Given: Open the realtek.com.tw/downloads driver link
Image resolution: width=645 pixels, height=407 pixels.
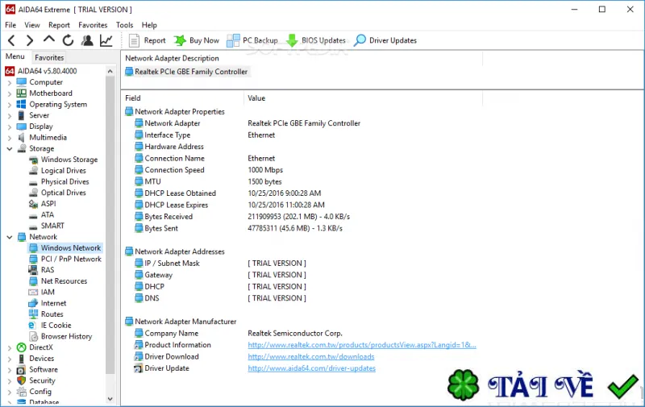Looking at the screenshot, I should coord(311,357).
